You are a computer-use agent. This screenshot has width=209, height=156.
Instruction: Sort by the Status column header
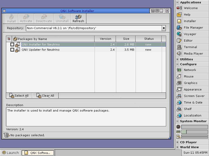pos(149,39)
